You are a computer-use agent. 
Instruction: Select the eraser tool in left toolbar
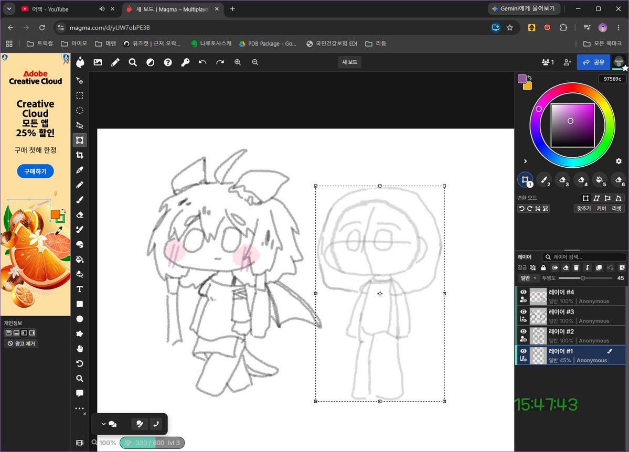pyautogui.click(x=80, y=214)
